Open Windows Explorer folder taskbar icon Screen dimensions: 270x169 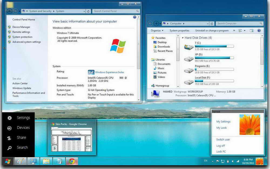coord(46,161)
